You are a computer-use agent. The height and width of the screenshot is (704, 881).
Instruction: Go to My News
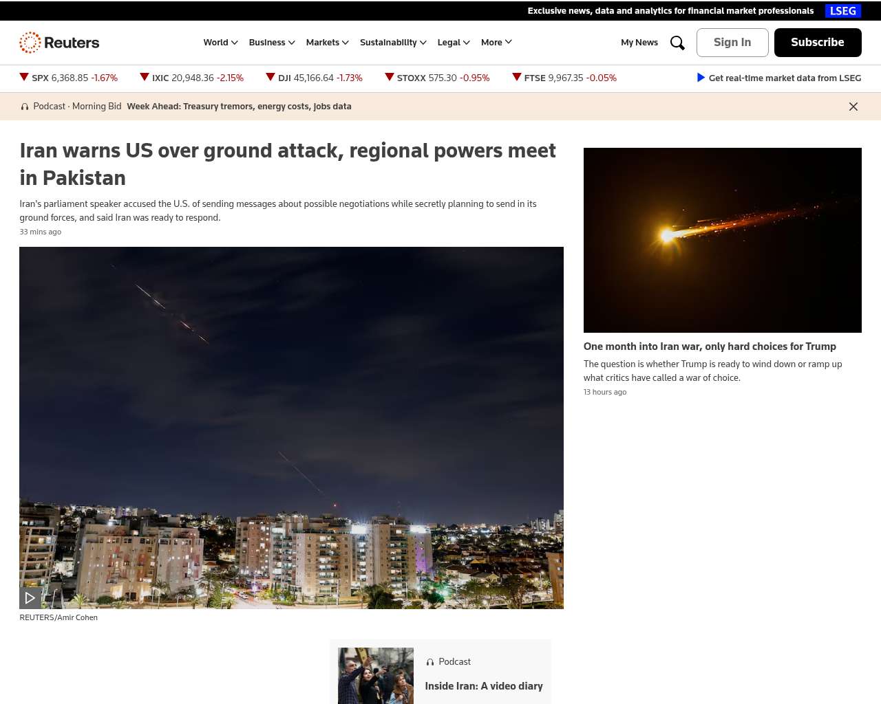pos(639,43)
